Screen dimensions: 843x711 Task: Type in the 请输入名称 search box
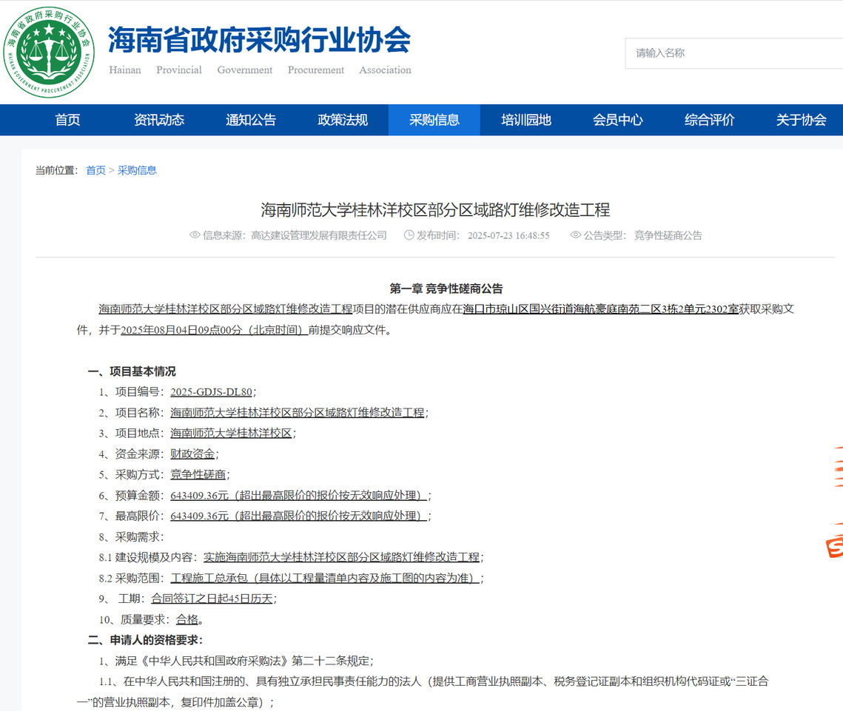click(x=733, y=53)
